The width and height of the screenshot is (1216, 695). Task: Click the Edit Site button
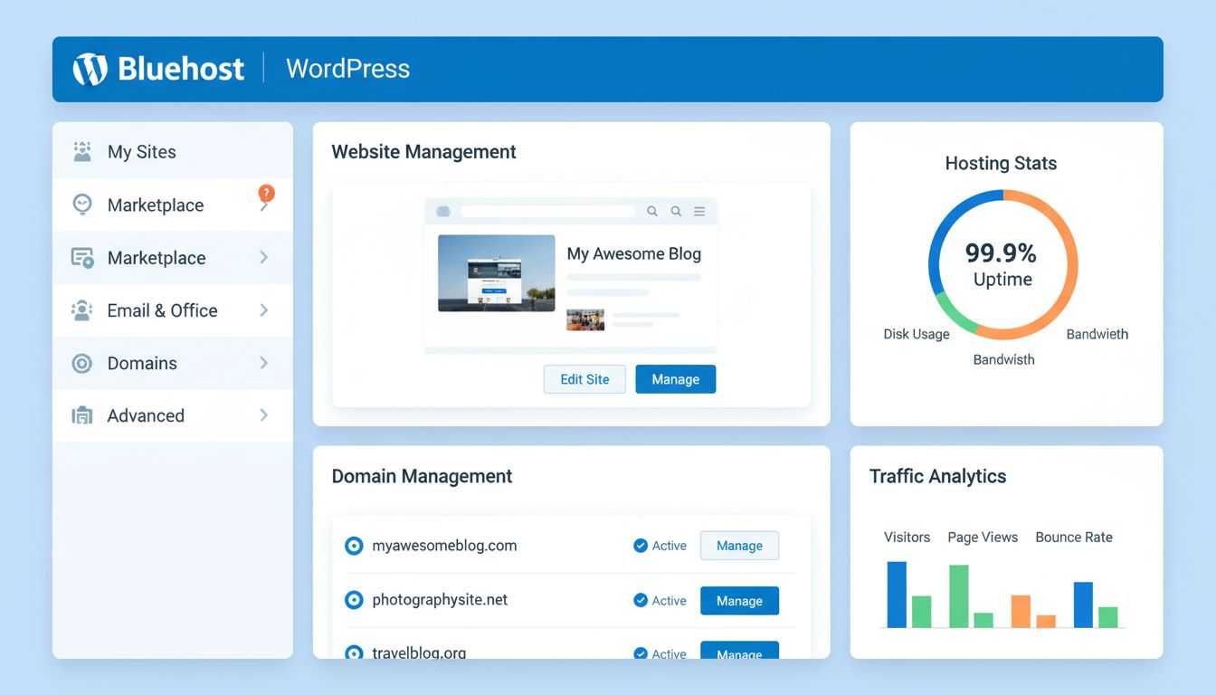pyautogui.click(x=584, y=379)
